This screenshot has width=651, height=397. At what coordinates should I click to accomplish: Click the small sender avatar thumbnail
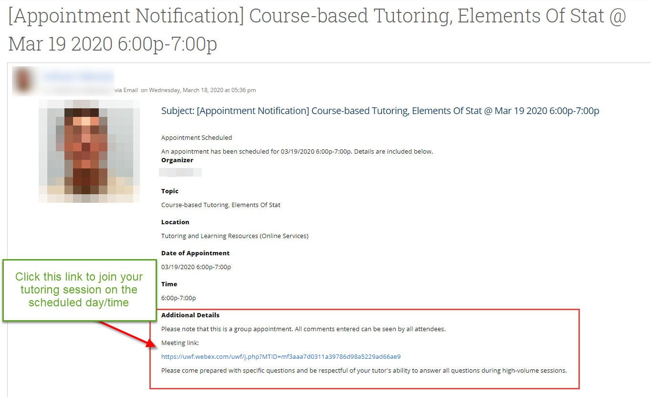pos(24,80)
